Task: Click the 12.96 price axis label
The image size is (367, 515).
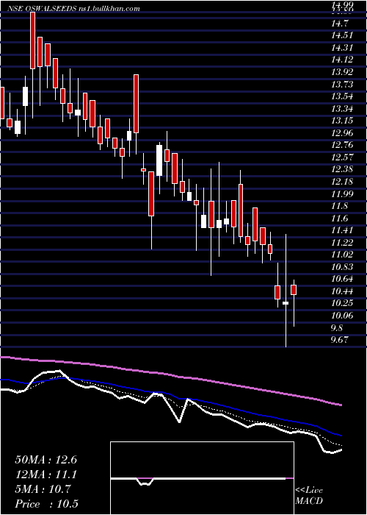Action: 341,133
